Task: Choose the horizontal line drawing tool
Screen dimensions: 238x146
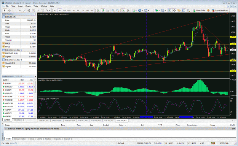Action: pos(19,10)
